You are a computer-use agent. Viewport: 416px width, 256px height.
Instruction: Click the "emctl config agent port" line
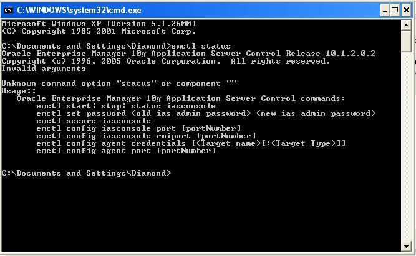coord(126,151)
